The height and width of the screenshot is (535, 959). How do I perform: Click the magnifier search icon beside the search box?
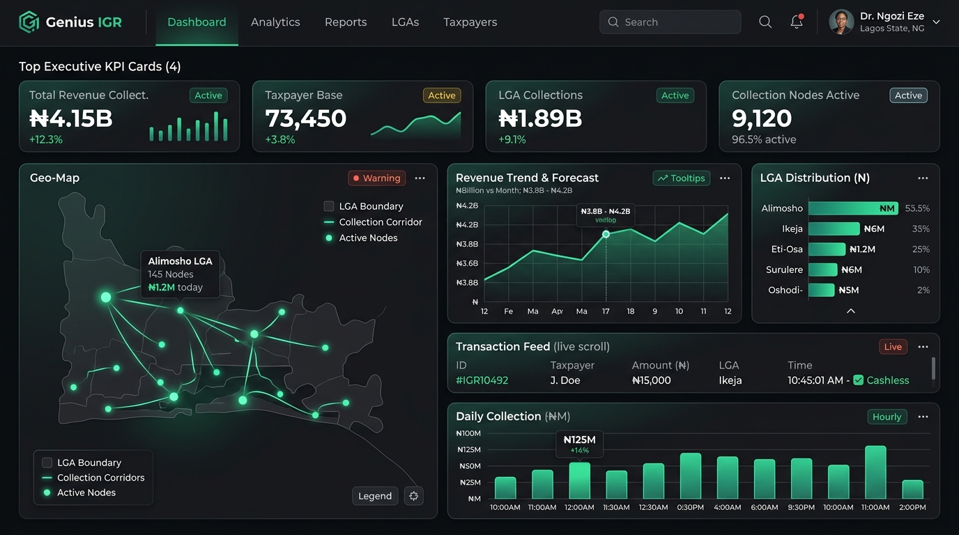pos(765,22)
